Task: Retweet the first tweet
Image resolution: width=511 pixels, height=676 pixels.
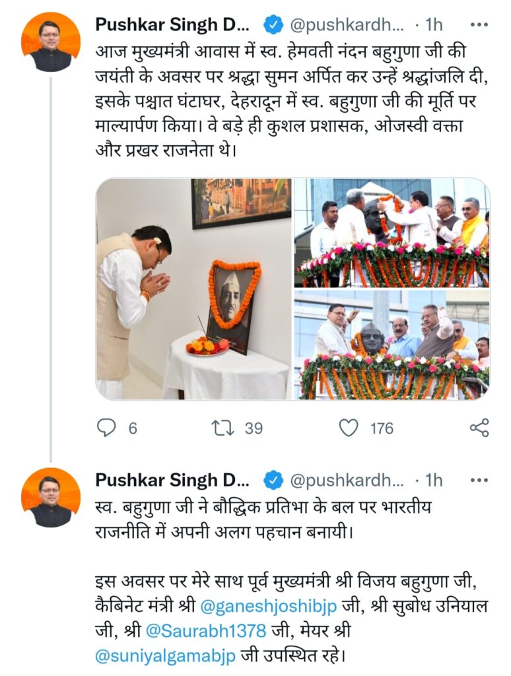Action: click(222, 428)
